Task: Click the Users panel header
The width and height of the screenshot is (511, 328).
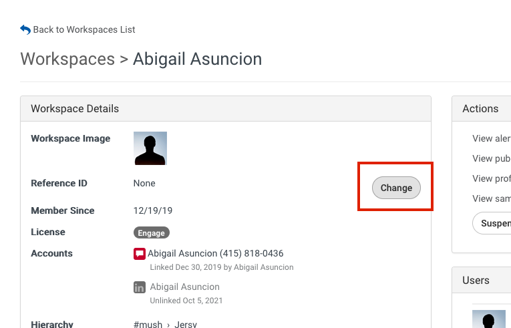Action: pyautogui.click(x=482, y=280)
